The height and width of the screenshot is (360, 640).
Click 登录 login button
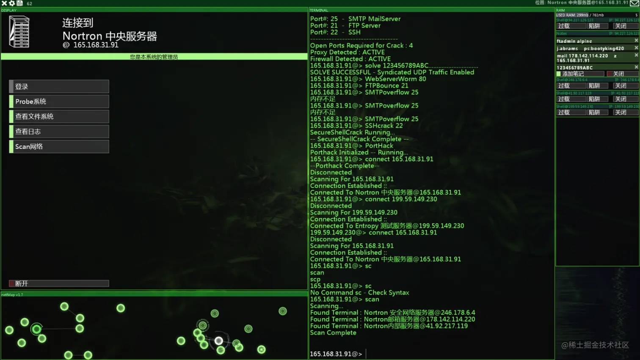point(59,86)
